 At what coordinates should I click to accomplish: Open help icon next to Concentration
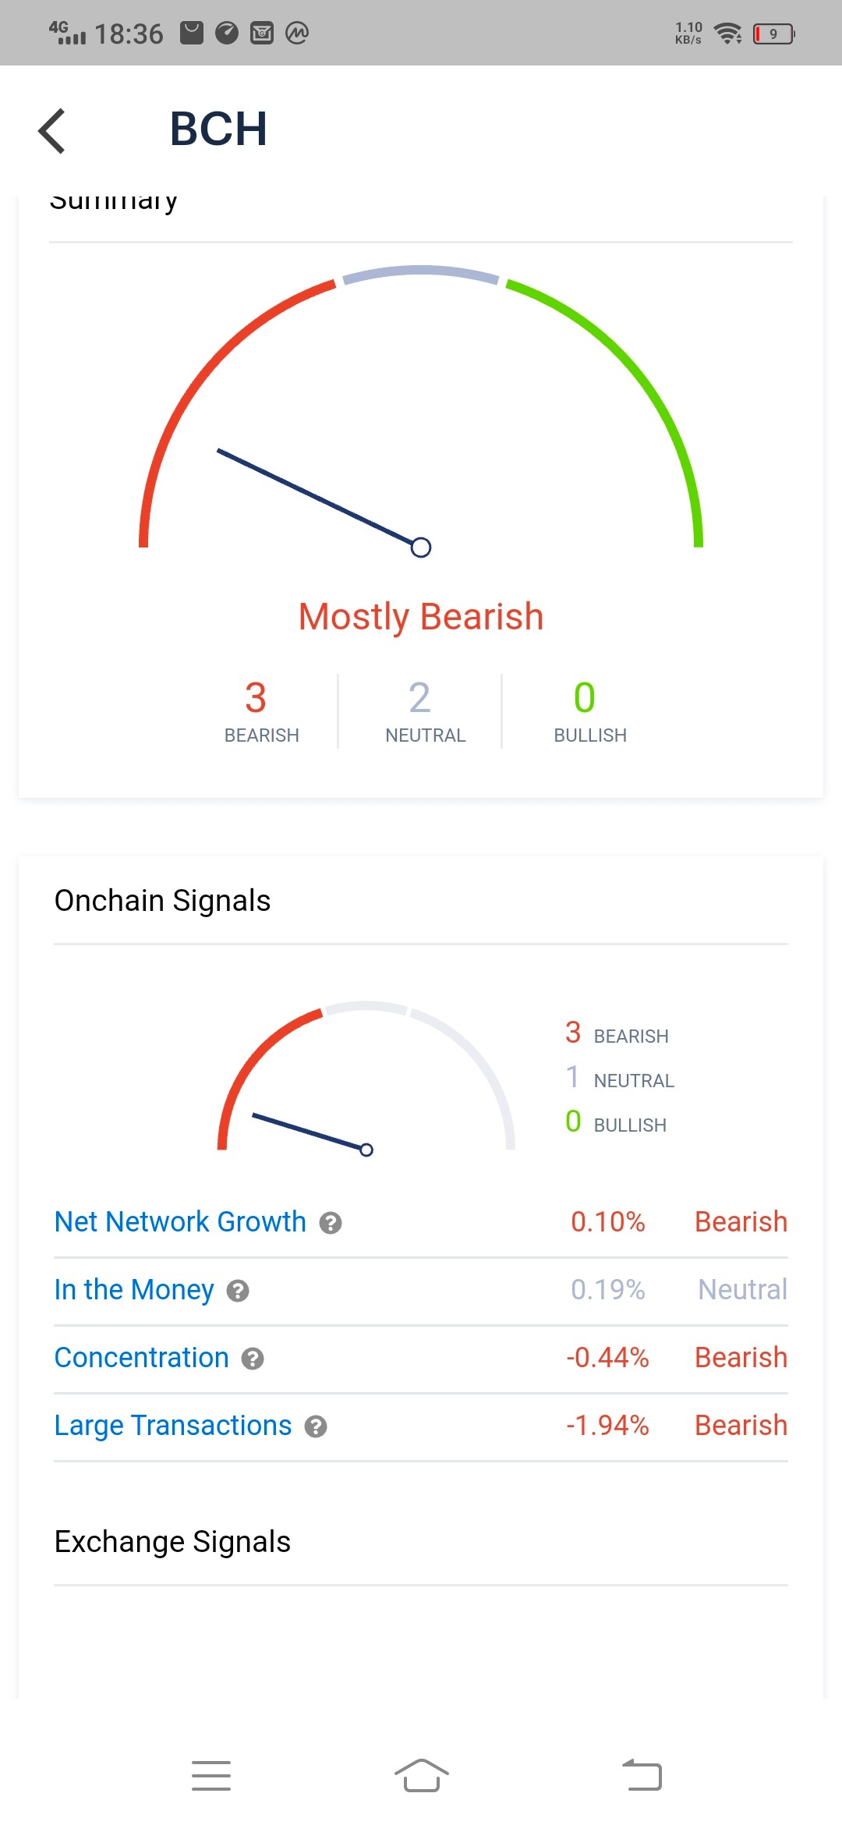pyautogui.click(x=253, y=1359)
